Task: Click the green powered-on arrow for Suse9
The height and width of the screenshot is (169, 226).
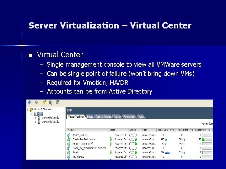Action: pos(111,152)
